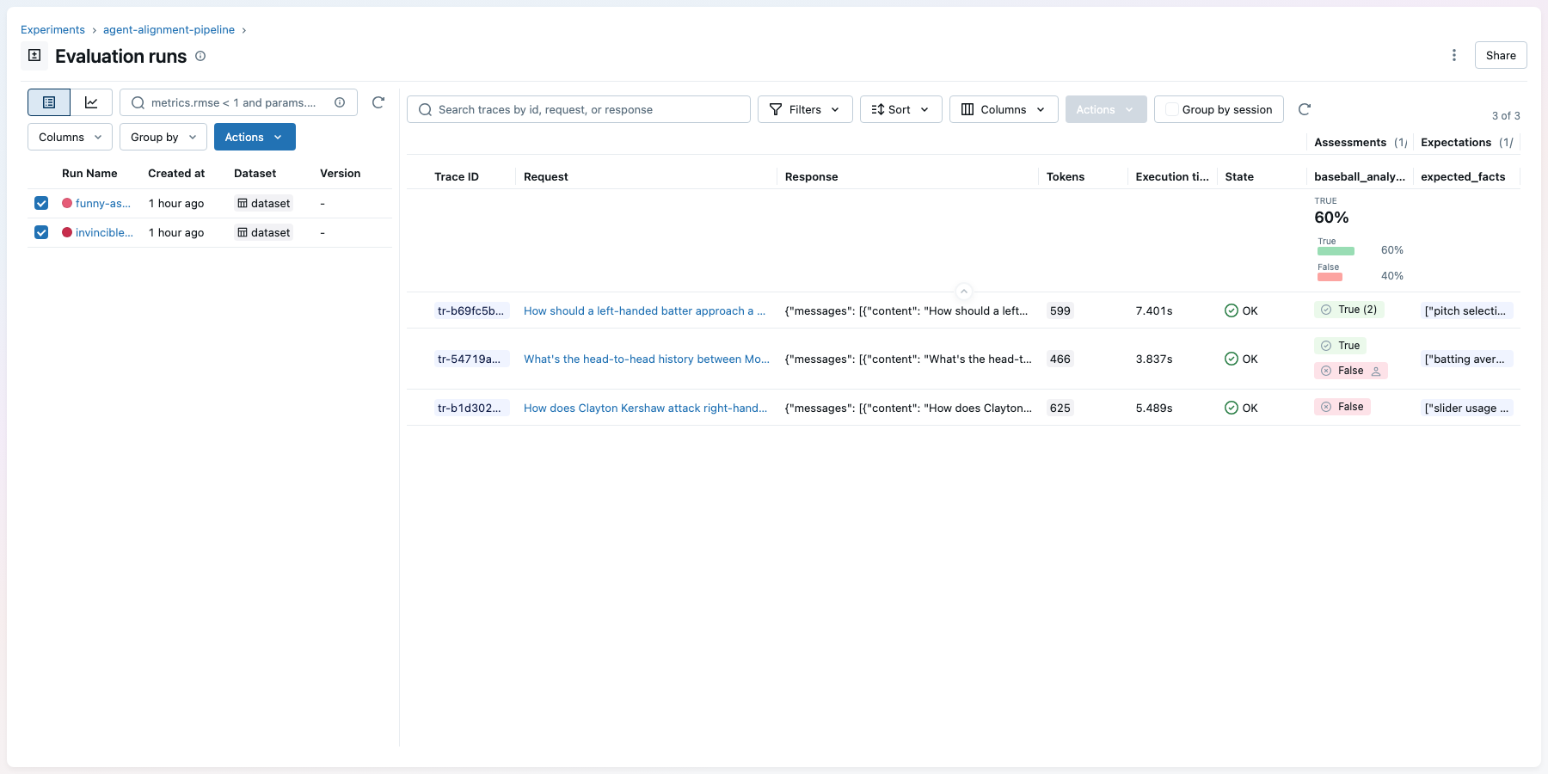Open the Clayton Kershaw request trace link

645,408
